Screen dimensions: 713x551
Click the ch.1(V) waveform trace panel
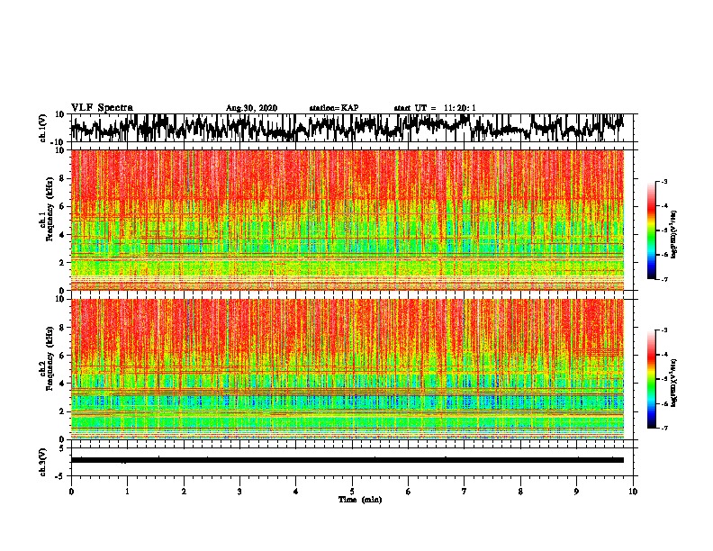pyautogui.click(x=352, y=128)
